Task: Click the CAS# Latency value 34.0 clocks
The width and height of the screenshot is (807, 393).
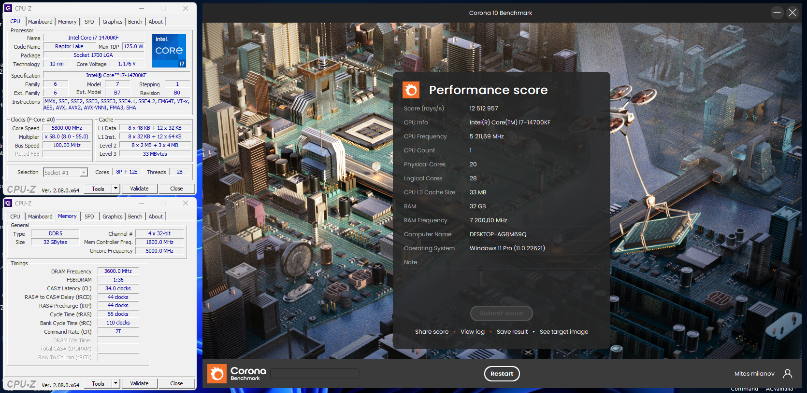Action: 118,288
